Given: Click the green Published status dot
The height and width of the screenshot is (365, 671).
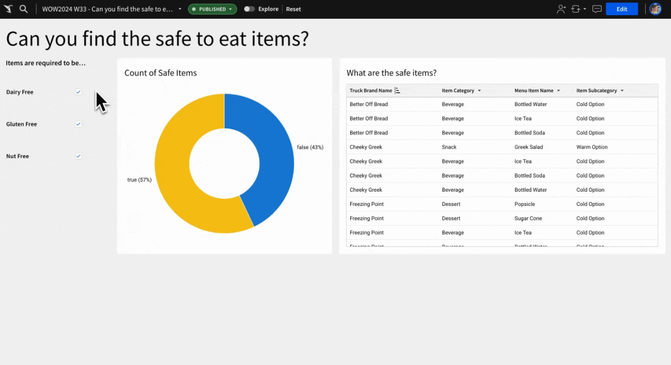Looking at the screenshot, I should [x=194, y=9].
